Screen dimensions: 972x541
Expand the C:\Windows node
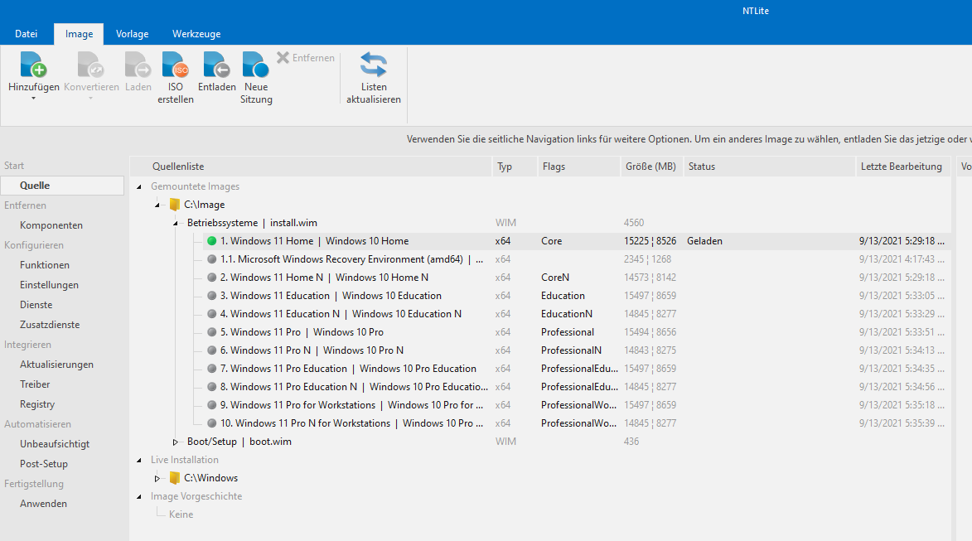[157, 478]
